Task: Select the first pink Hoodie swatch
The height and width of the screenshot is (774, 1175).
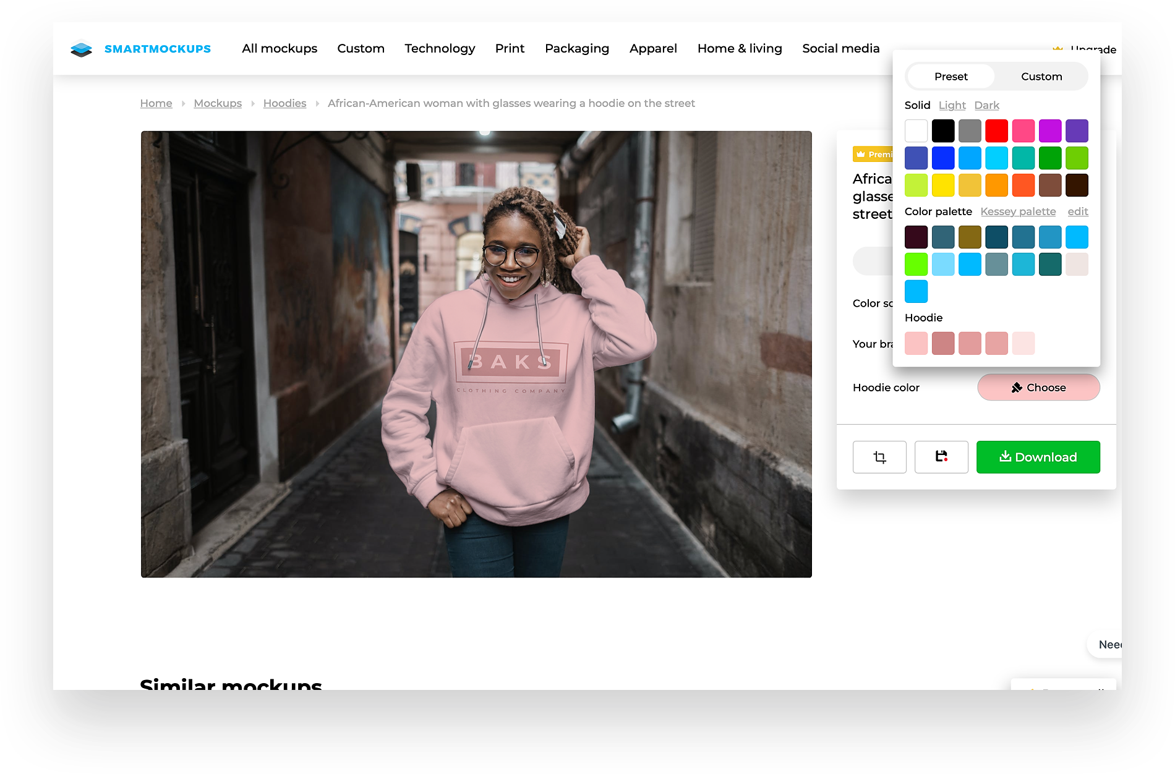Action: click(916, 343)
